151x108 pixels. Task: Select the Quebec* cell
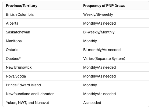click(13, 59)
